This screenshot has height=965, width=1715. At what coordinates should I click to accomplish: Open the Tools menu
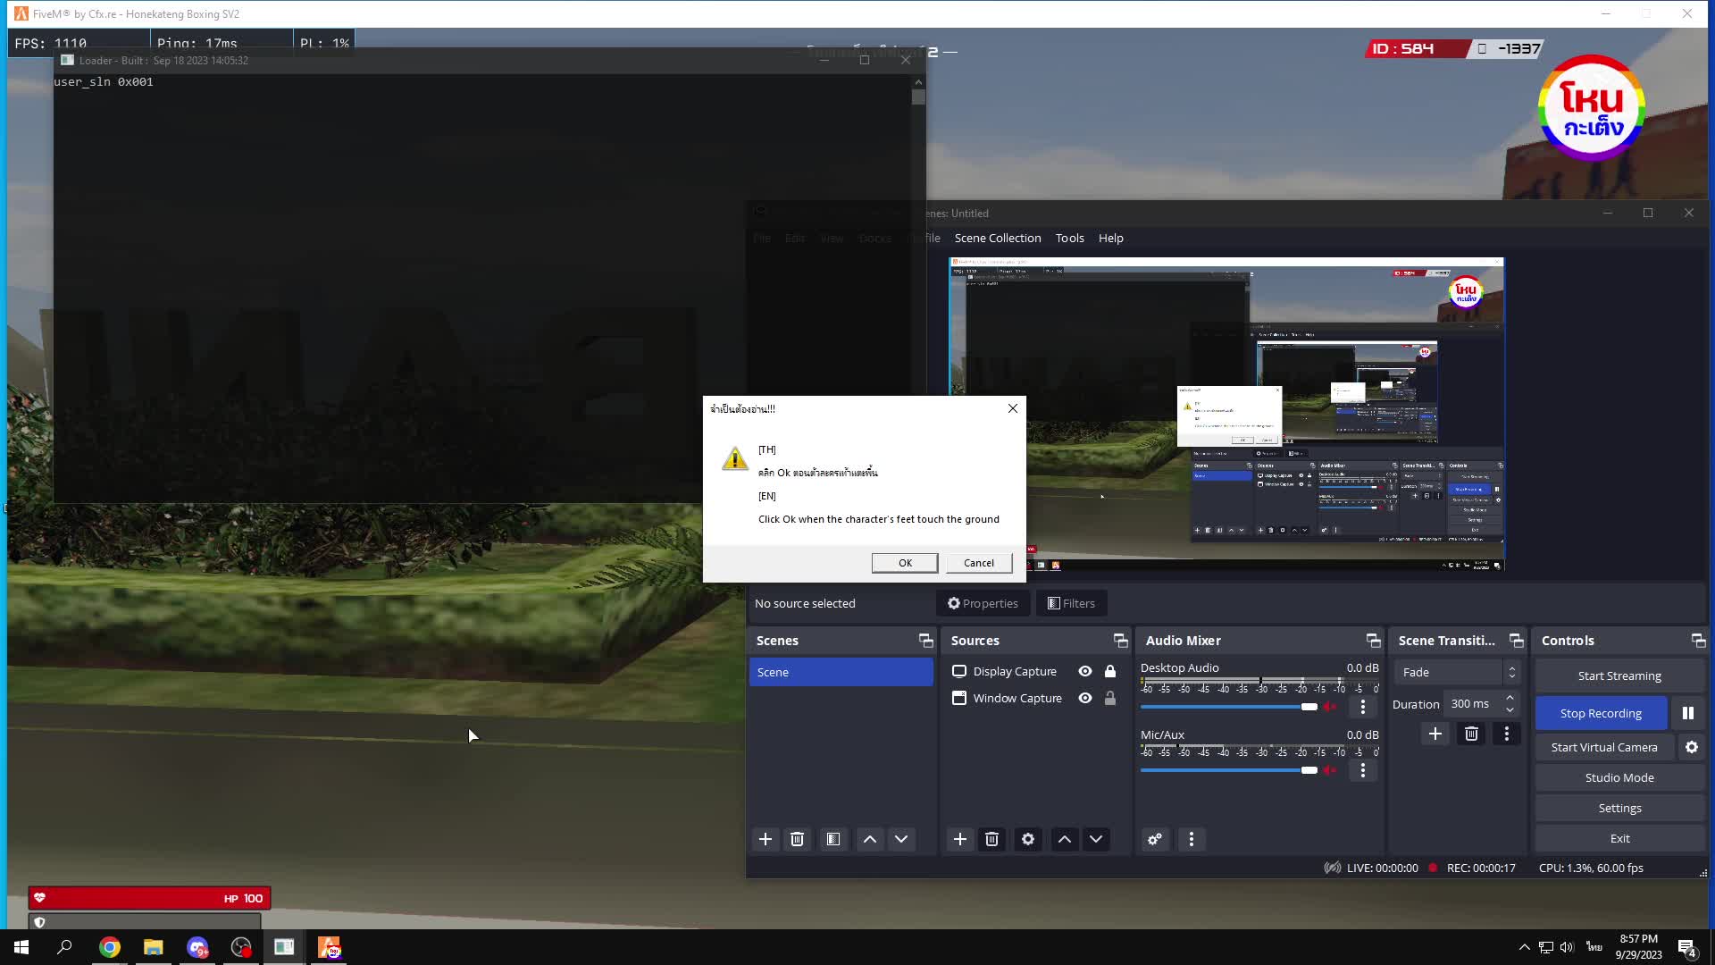point(1069,238)
